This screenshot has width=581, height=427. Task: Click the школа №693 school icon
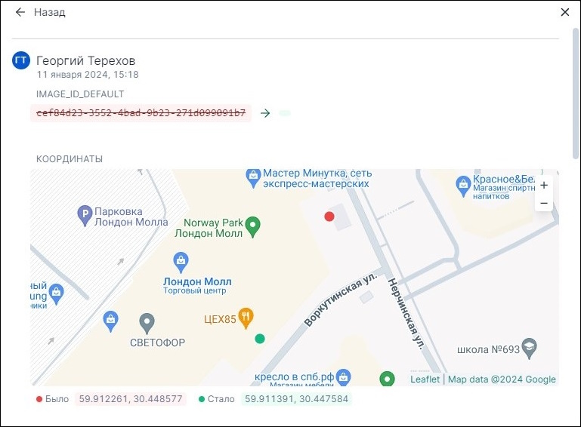click(x=530, y=346)
